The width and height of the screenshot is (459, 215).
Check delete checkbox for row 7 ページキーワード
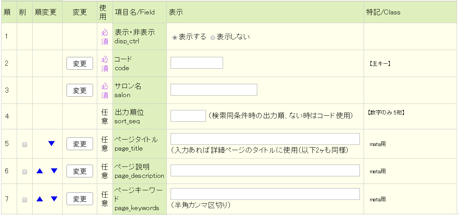coord(25,200)
